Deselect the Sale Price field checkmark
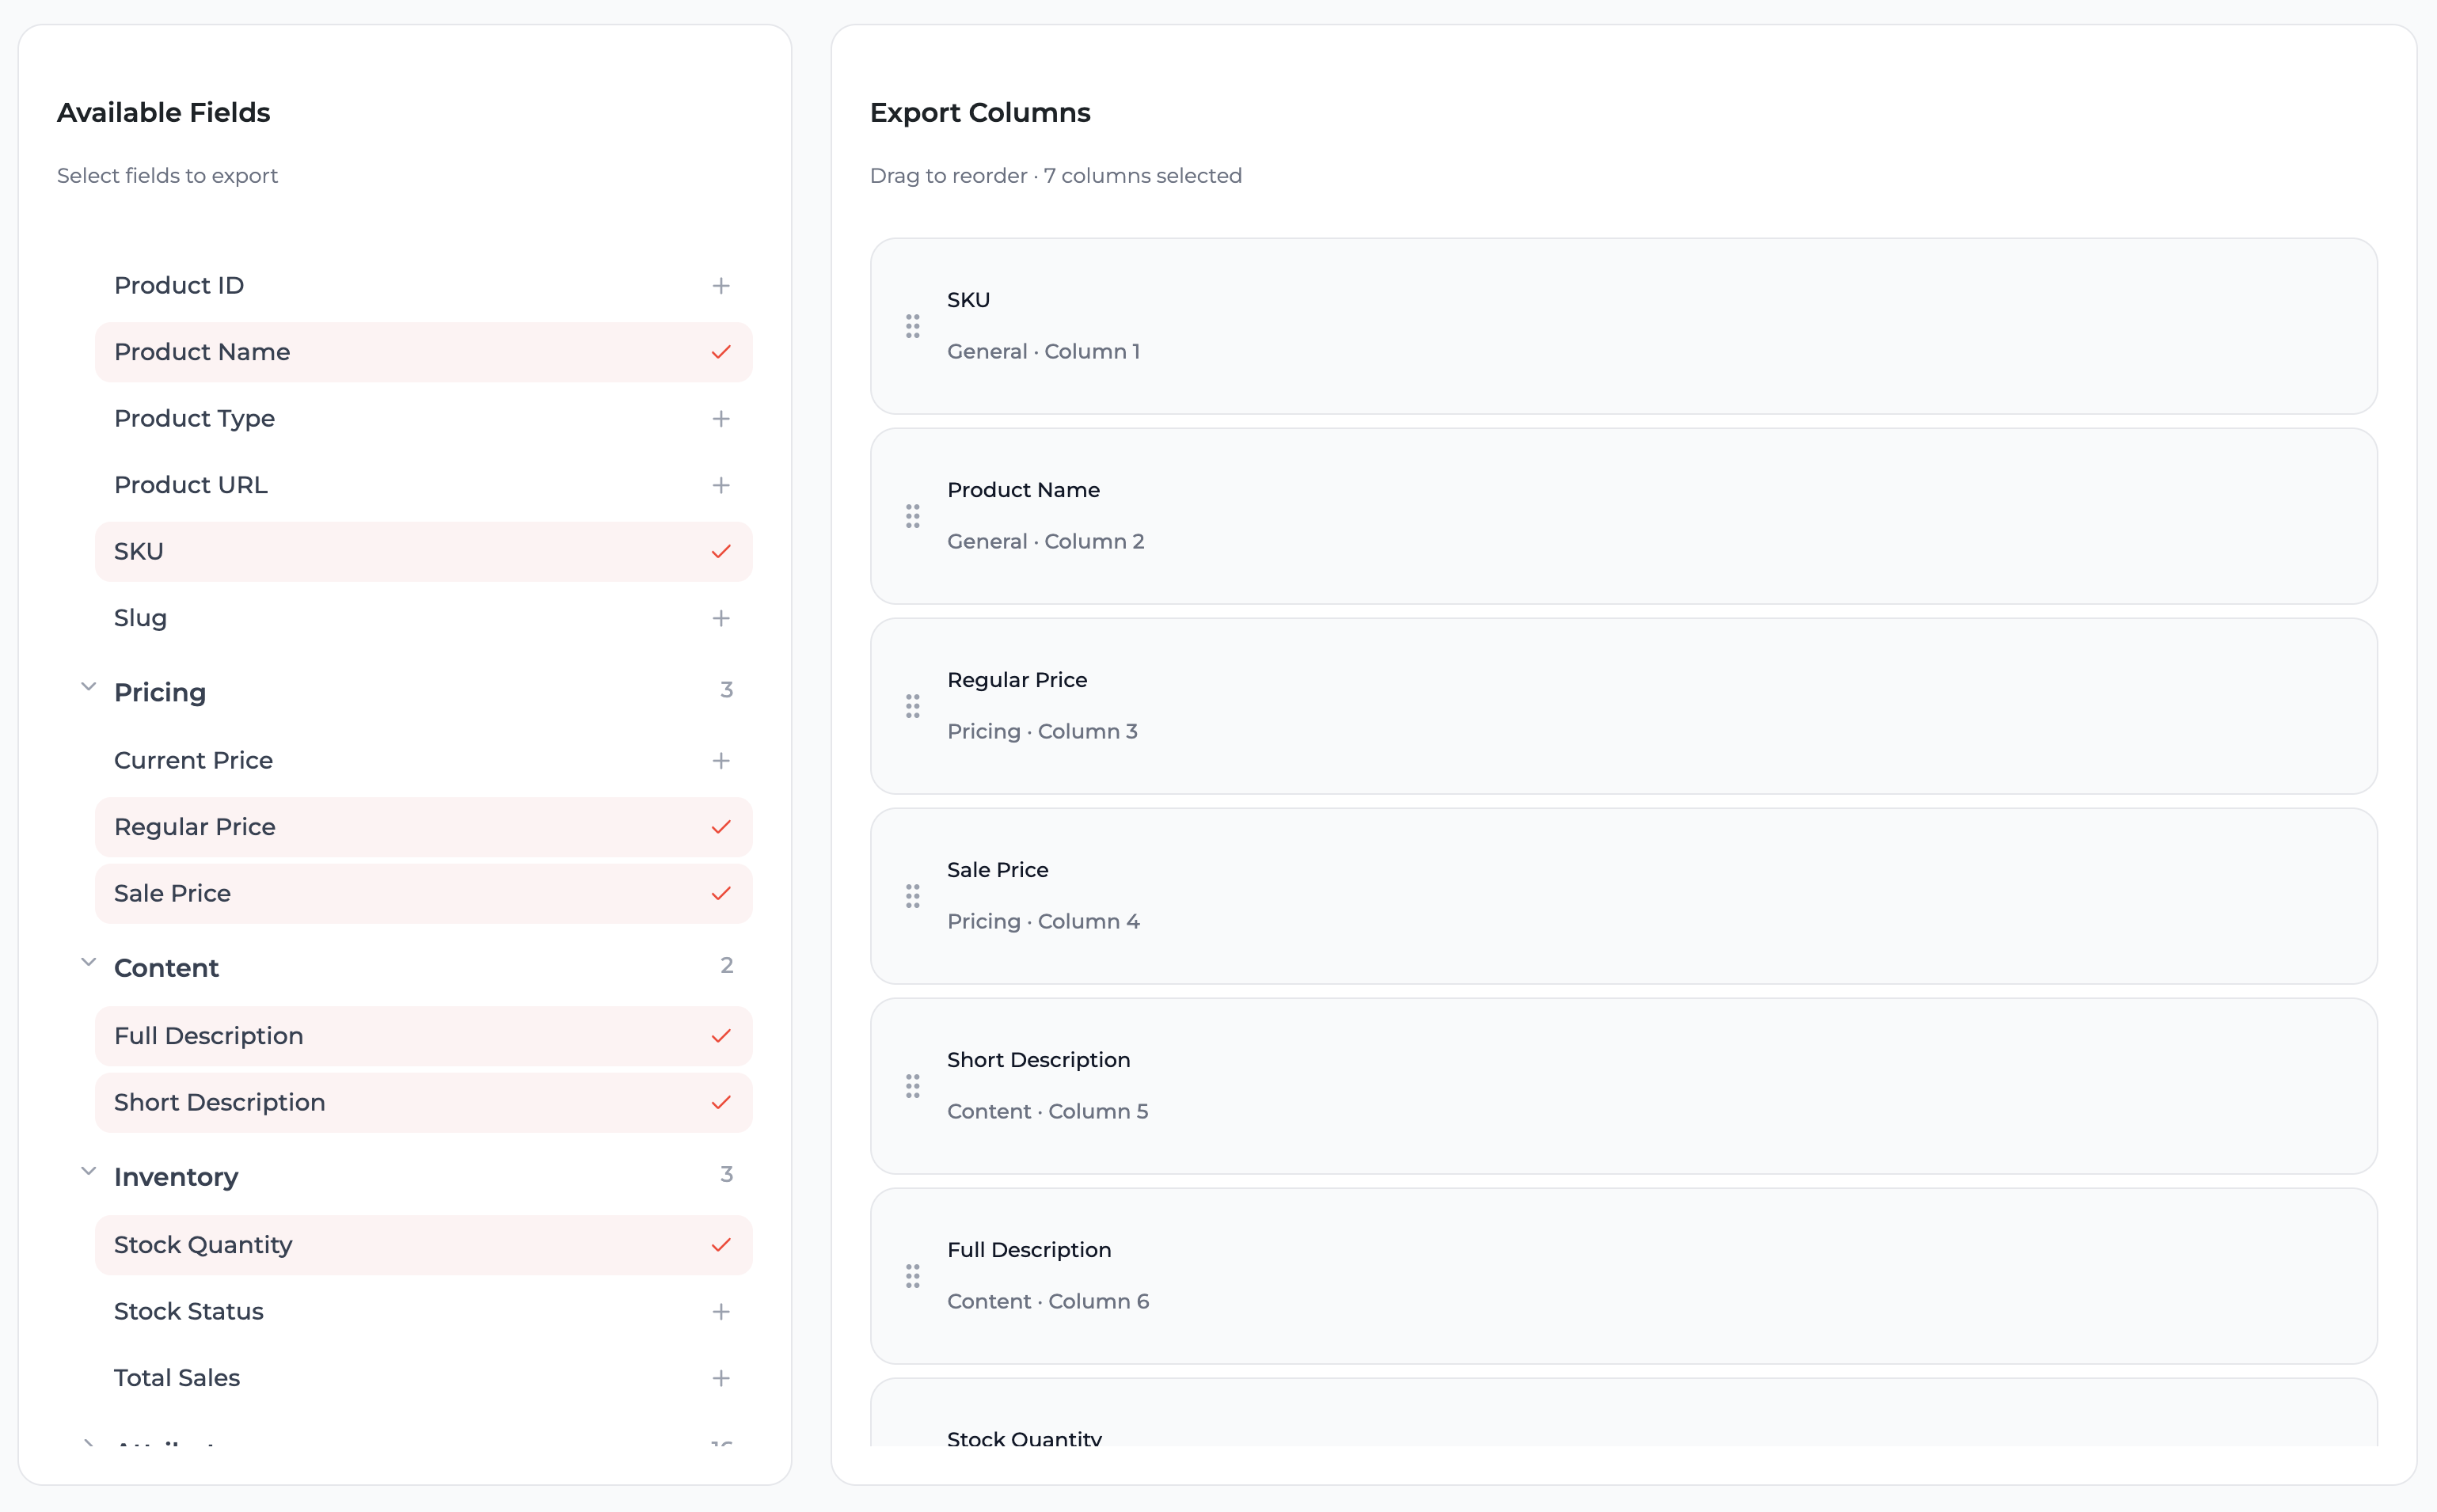 point(720,894)
